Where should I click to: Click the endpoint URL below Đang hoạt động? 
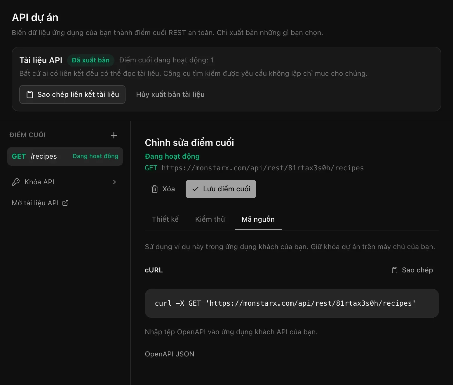[x=263, y=168]
